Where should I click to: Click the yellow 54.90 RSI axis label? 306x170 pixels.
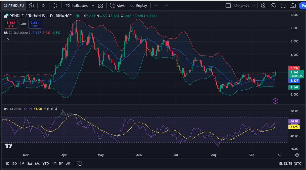[x=294, y=127]
